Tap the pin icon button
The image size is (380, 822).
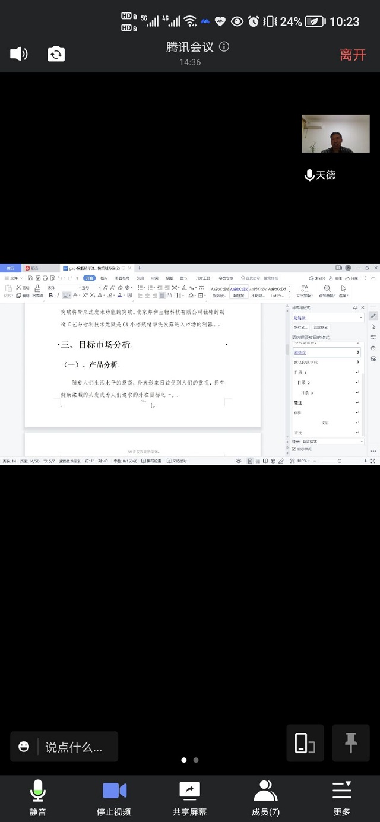click(351, 743)
